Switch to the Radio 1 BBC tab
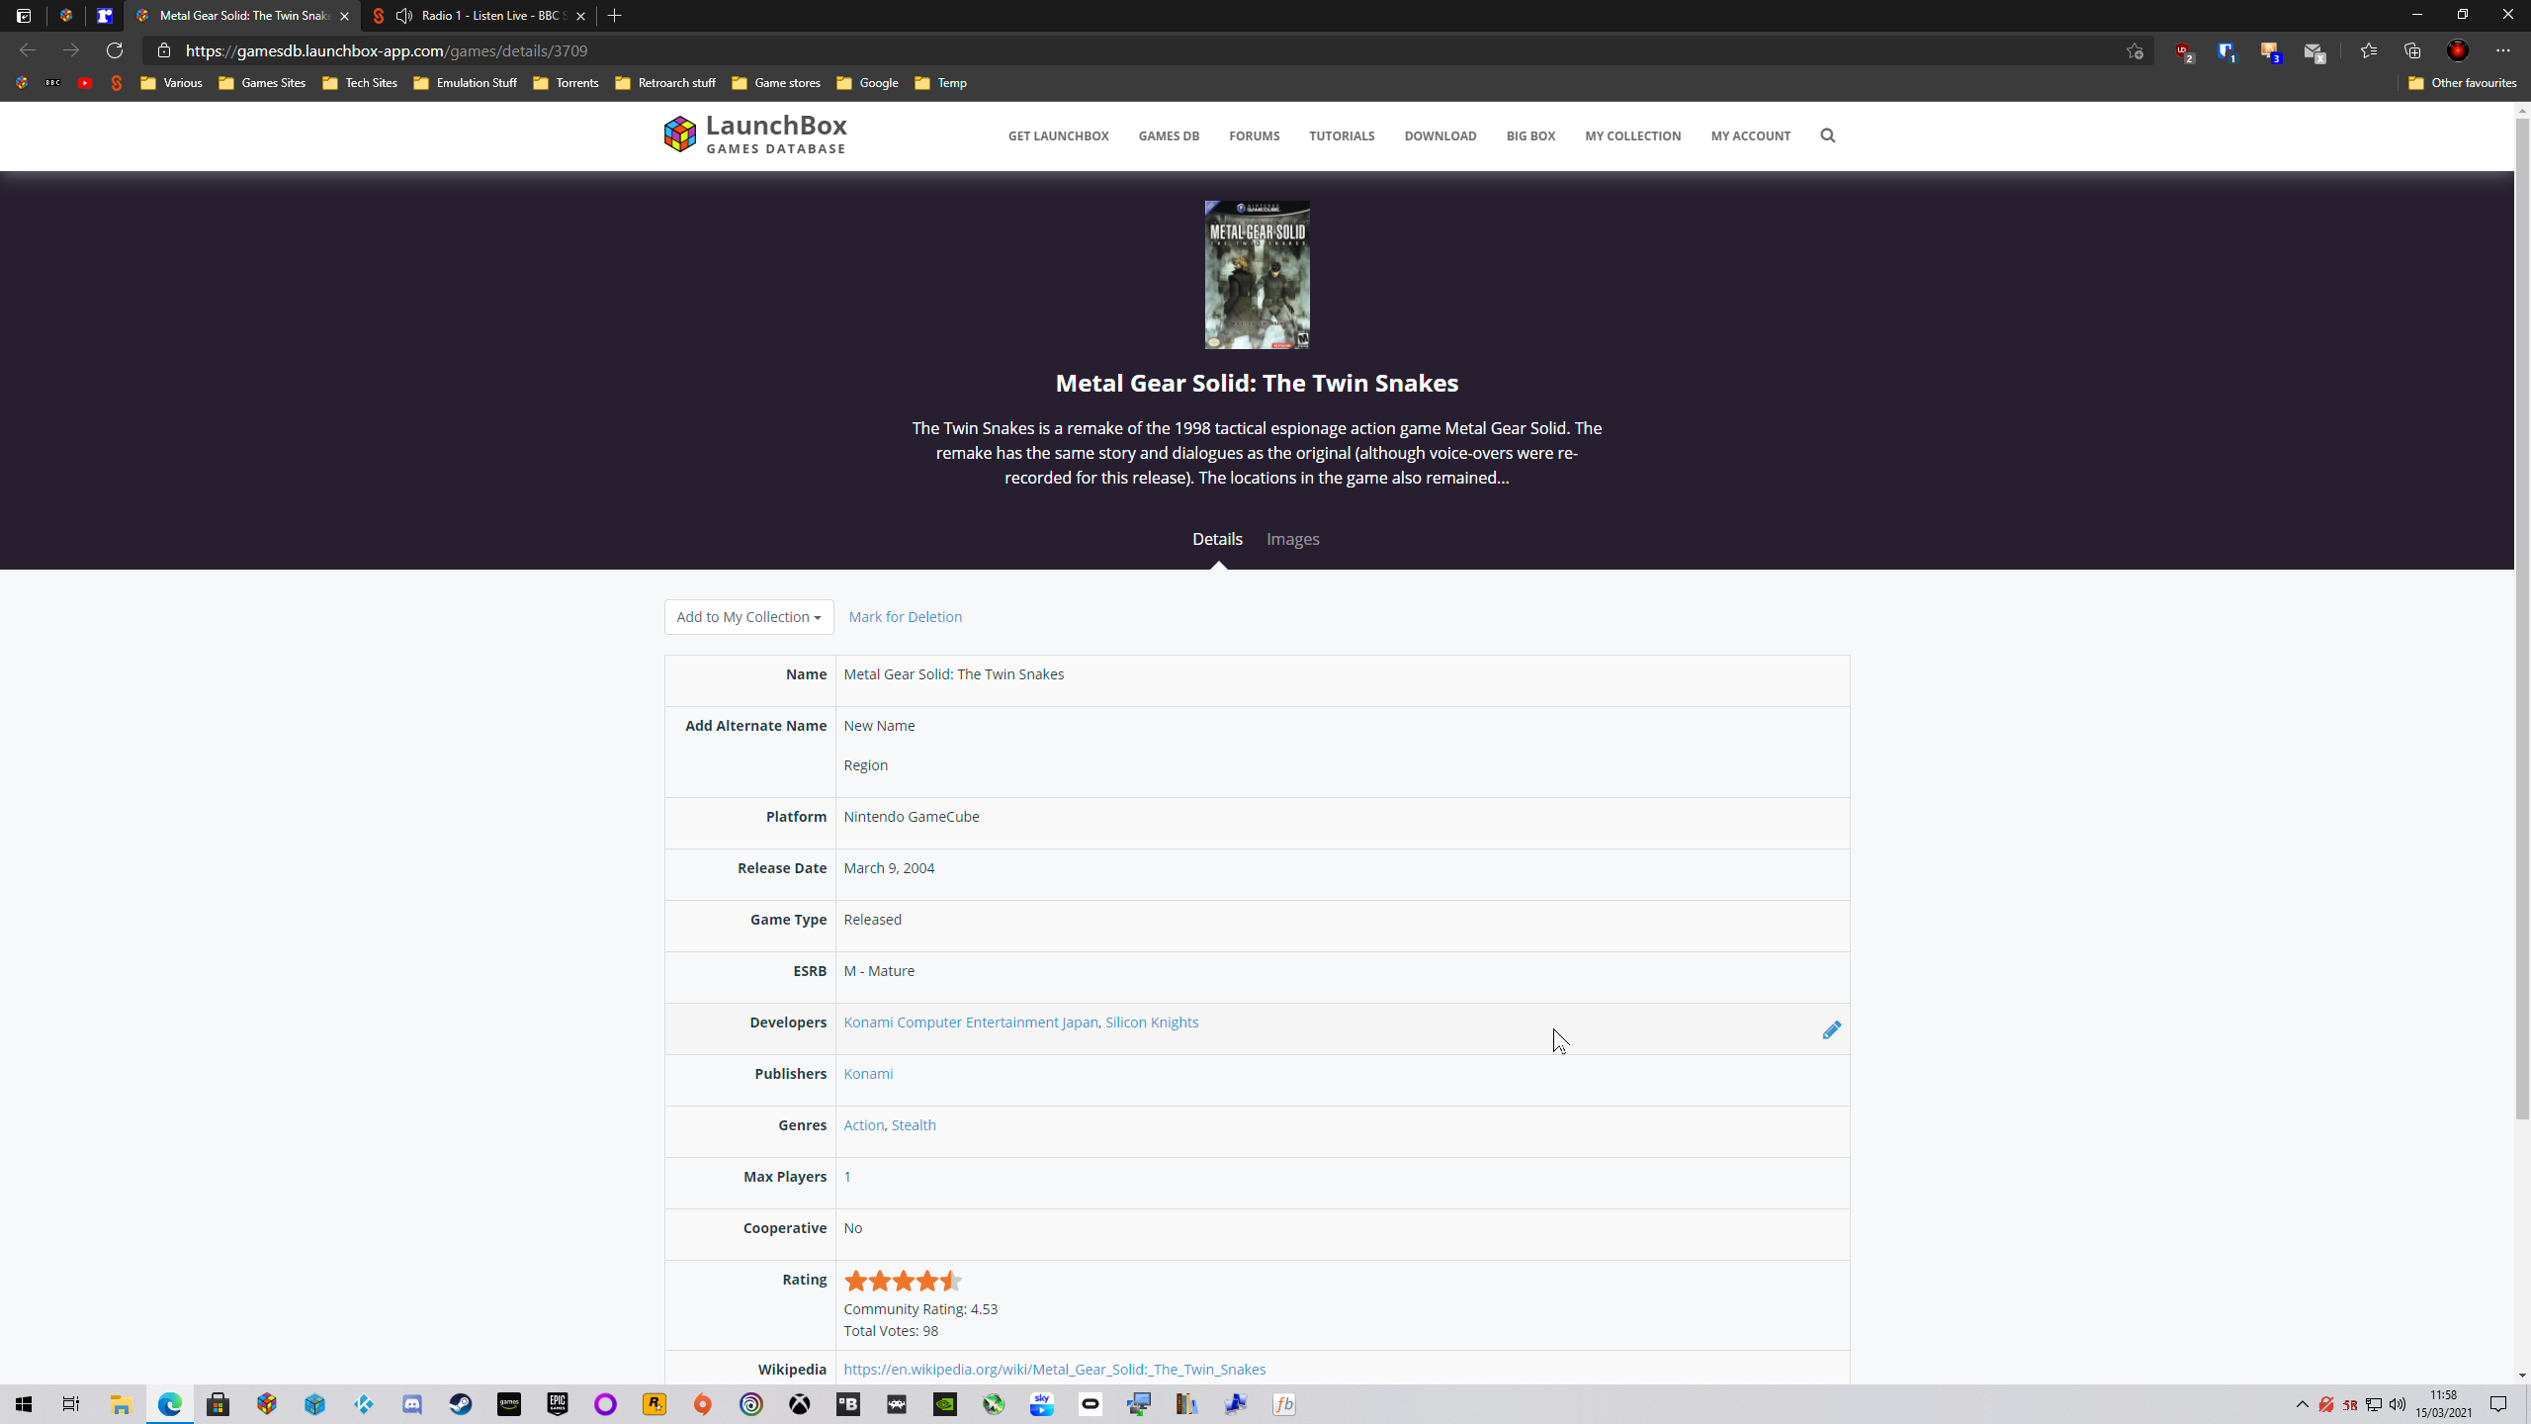Viewport: 2531px width, 1424px height. pyautogui.click(x=479, y=16)
